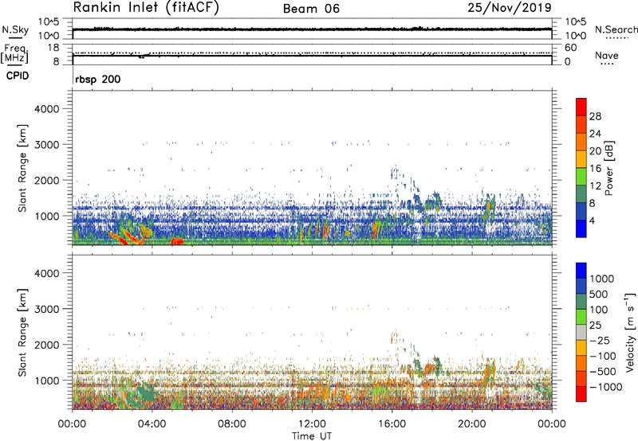Click the 'N.Search' legend label
638x441 pixels.
[616, 29]
